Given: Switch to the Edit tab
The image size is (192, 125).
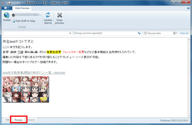Looking at the screenshot, I should coord(7,120).
